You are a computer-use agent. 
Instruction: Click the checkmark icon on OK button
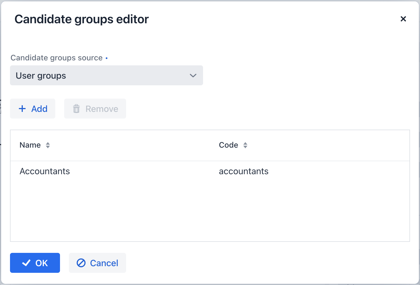tap(26, 263)
